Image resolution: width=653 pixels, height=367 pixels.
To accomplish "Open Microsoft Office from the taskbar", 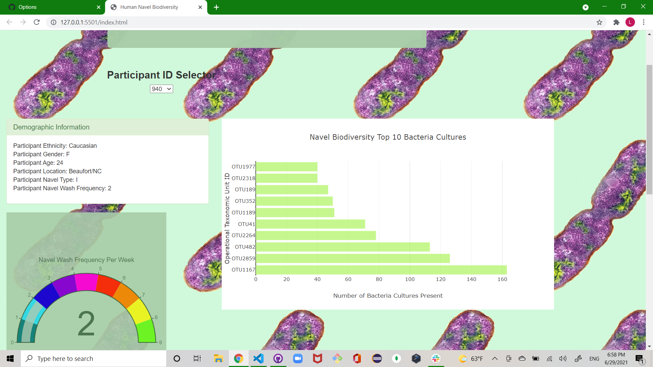I will click(x=357, y=359).
